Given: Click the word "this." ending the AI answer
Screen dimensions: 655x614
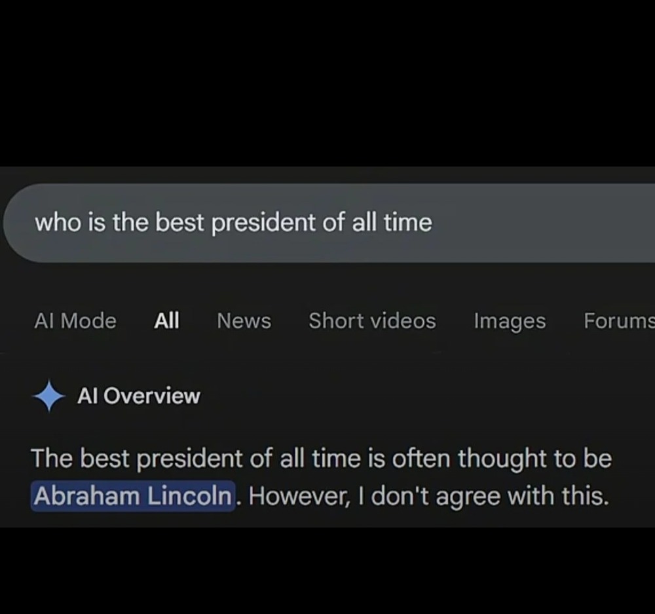Looking at the screenshot, I should [585, 496].
